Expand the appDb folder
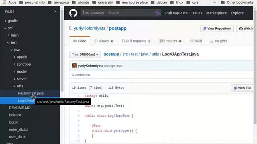 point(20,57)
